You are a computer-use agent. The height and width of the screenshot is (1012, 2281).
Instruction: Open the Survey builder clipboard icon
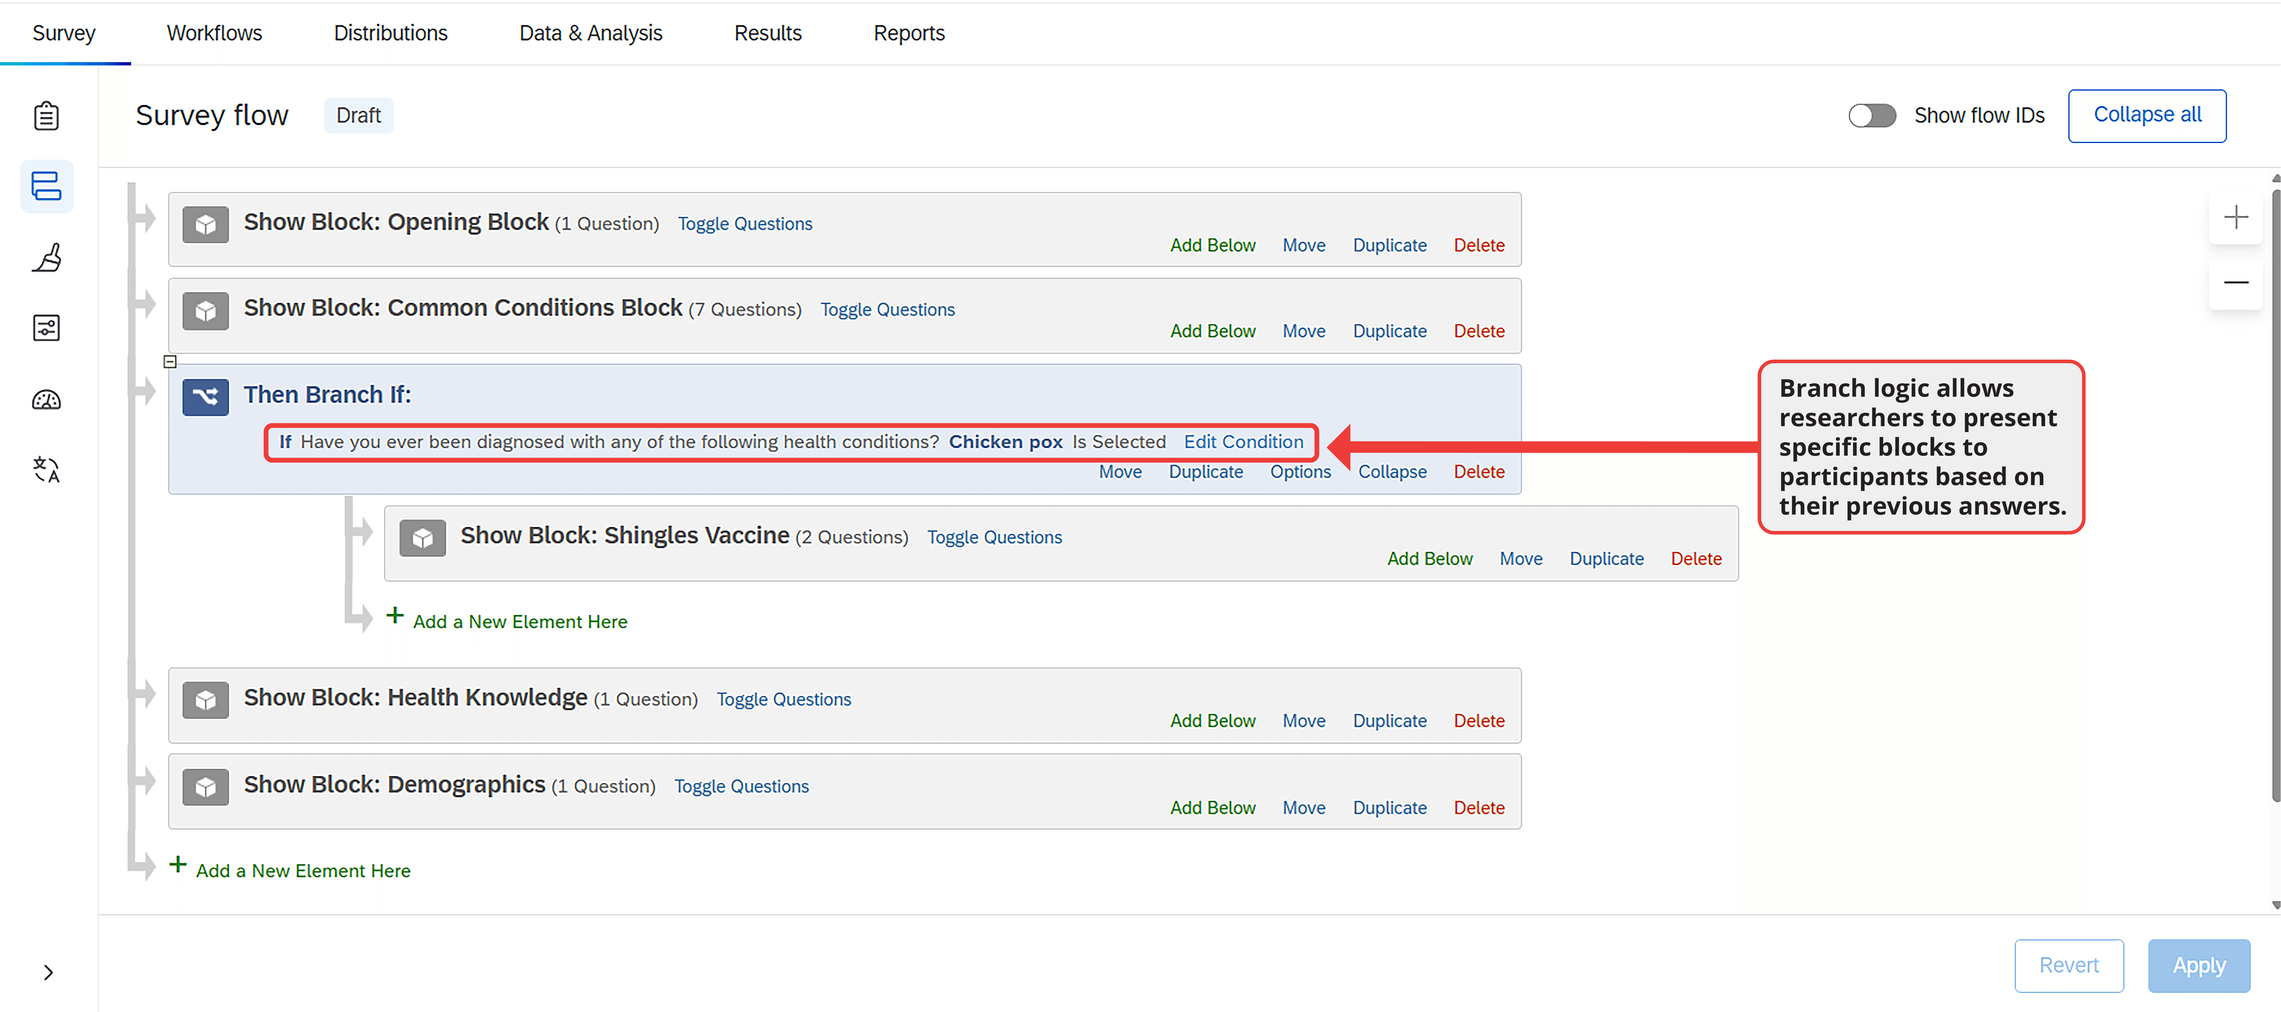click(x=46, y=116)
